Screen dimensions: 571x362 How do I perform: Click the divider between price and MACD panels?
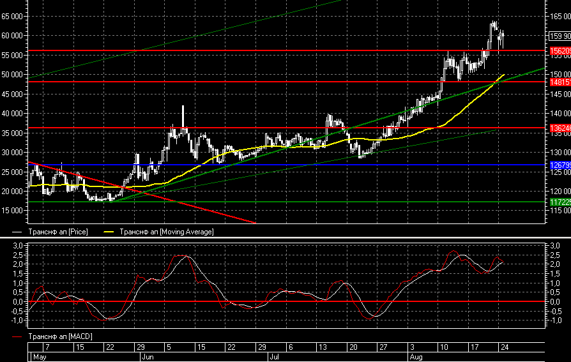285,238
